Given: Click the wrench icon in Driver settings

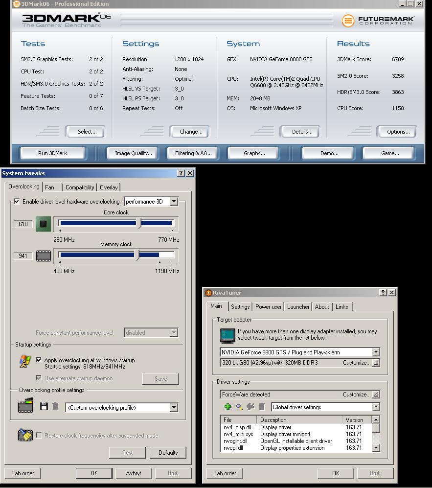Looking at the screenshot, I should [250, 407].
